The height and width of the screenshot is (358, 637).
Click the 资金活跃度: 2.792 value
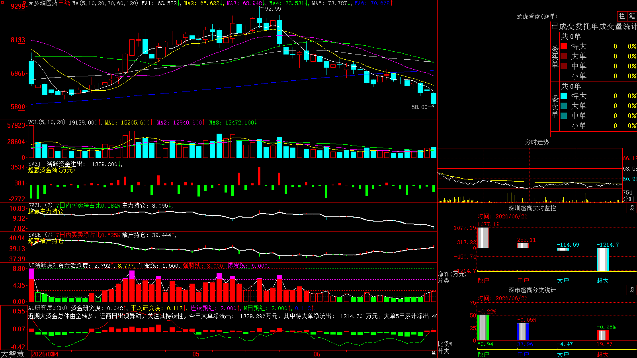(86, 265)
